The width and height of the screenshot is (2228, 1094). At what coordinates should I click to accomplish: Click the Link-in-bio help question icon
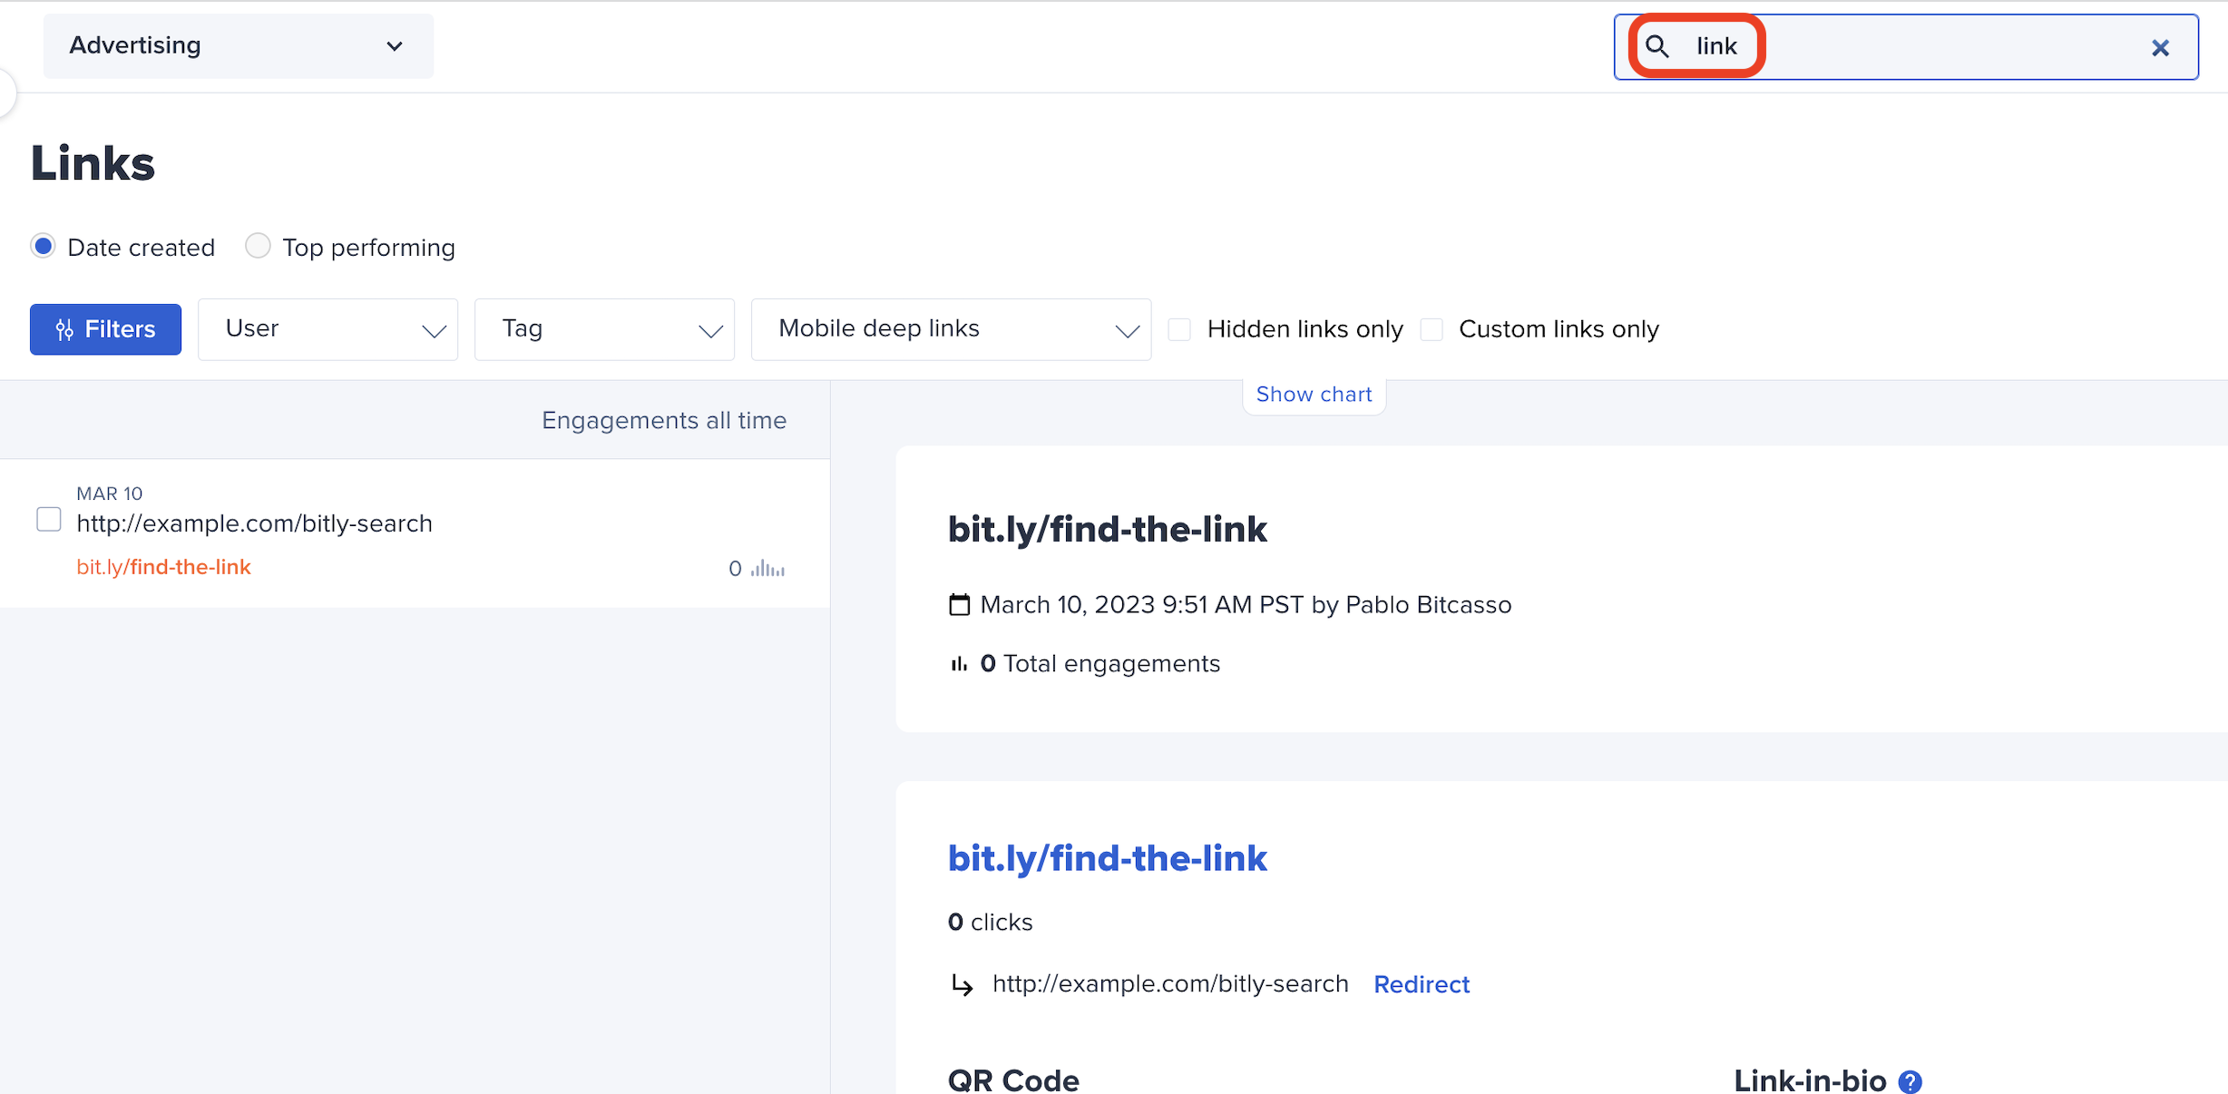(1910, 1081)
